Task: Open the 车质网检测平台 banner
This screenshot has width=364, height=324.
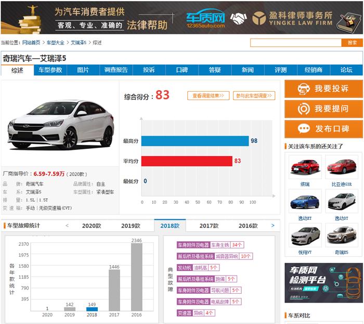Action: 323,283
